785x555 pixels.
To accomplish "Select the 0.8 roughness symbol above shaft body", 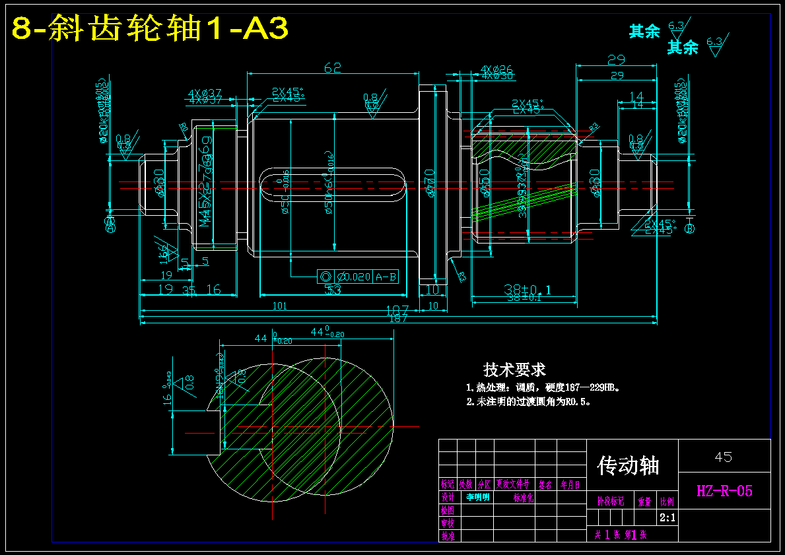I will click(x=374, y=104).
